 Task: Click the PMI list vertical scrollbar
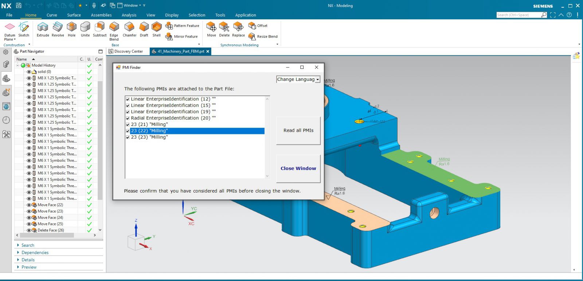tap(267, 137)
